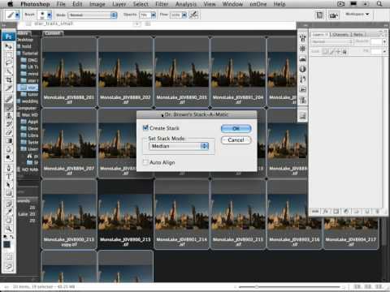This screenshot has width=390, height=292.
Task: Select the Move tool
Action: pos(9,47)
